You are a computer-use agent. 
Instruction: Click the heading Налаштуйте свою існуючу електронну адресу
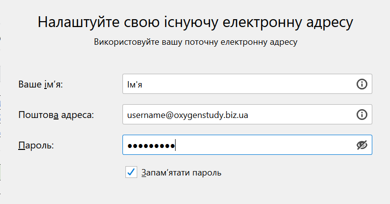(x=195, y=23)
